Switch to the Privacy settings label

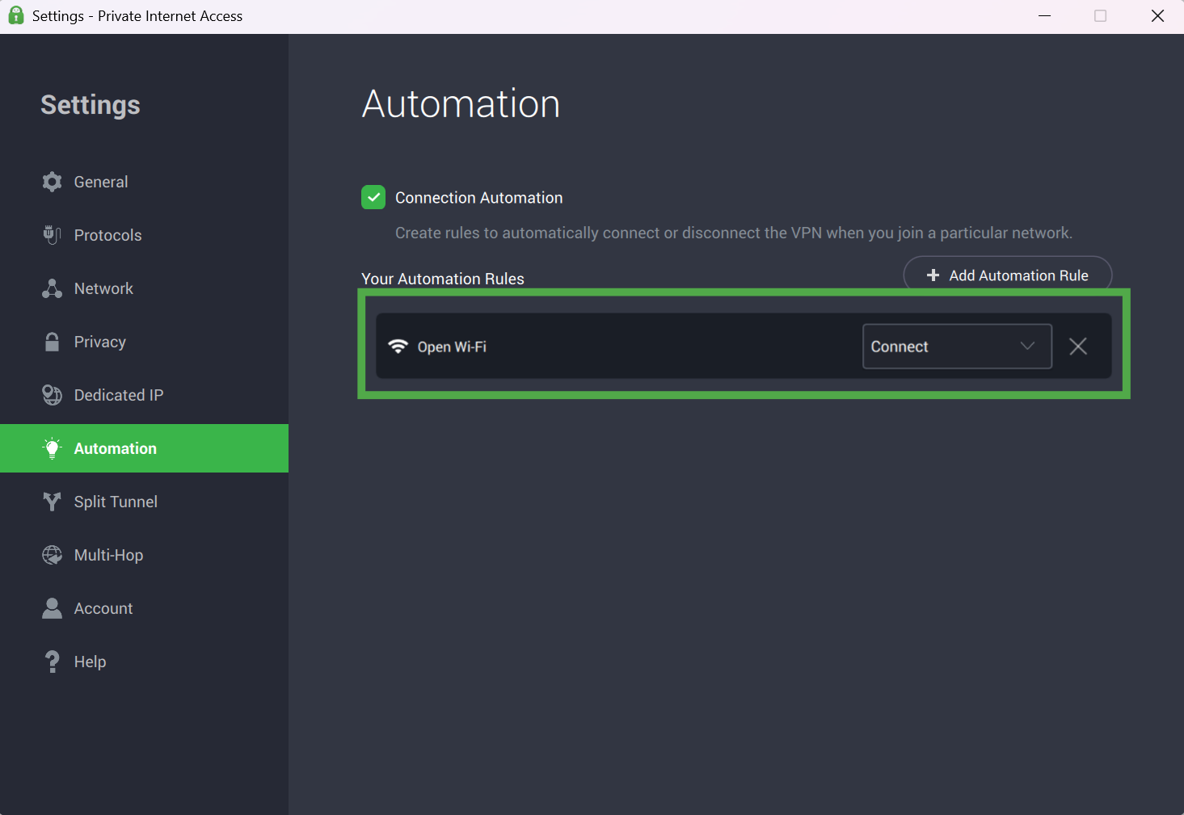[100, 342]
